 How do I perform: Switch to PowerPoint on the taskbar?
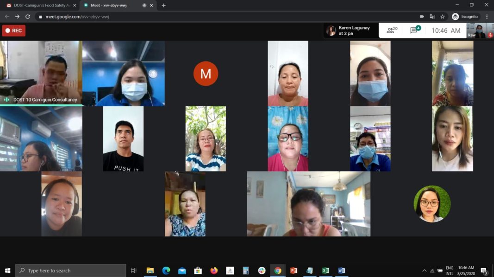pyautogui.click(x=294, y=271)
